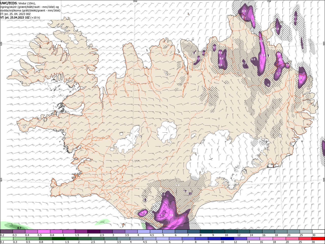325x244 pixels.
Task: Click the 'IT: þri. 25. 04. 2023 00Z' line
Action: (16, 14)
